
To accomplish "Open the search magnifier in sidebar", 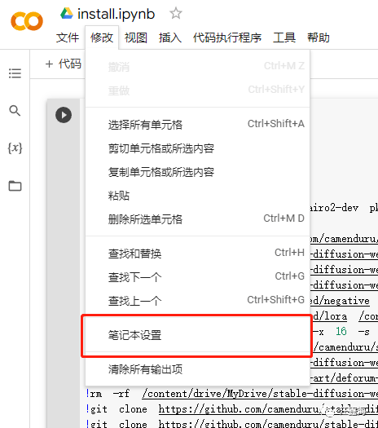I will pyautogui.click(x=15, y=111).
